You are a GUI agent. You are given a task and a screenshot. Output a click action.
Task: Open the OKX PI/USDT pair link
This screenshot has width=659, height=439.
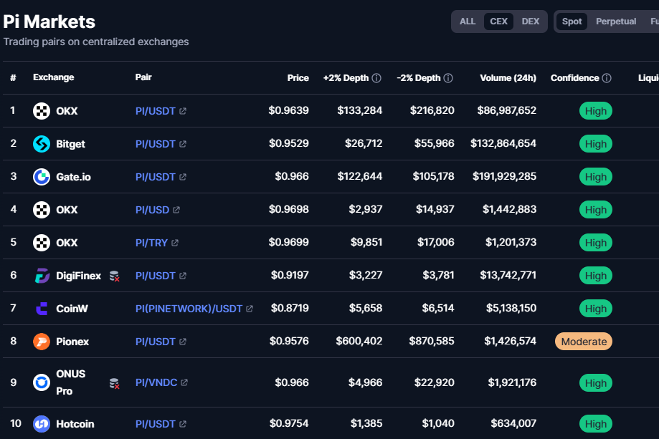pos(155,111)
